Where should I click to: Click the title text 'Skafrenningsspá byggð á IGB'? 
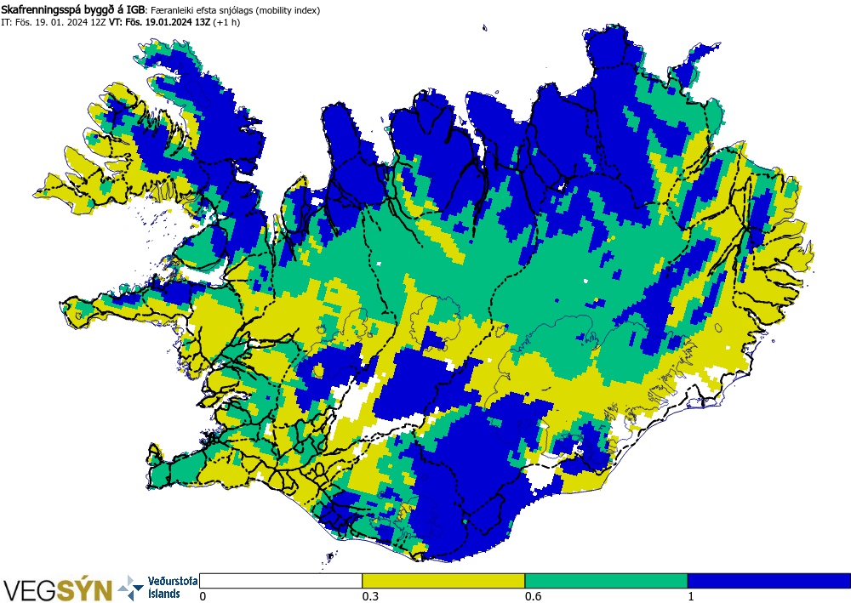73,9
